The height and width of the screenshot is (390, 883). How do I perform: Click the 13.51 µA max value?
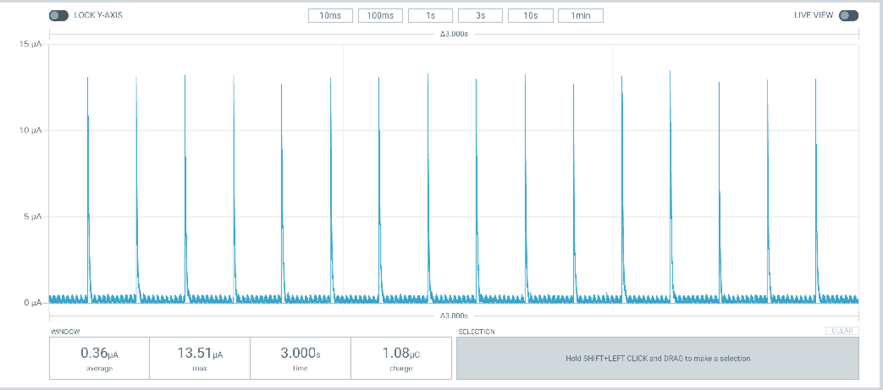(200, 353)
